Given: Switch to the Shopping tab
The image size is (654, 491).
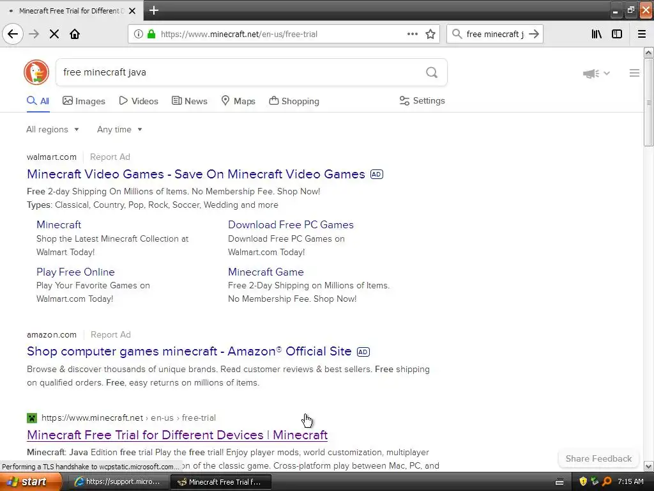Looking at the screenshot, I should coord(294,101).
